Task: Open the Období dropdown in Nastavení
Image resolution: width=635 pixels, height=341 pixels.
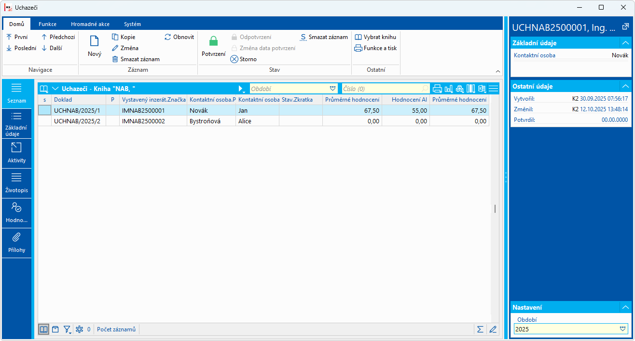Action: pos(622,329)
